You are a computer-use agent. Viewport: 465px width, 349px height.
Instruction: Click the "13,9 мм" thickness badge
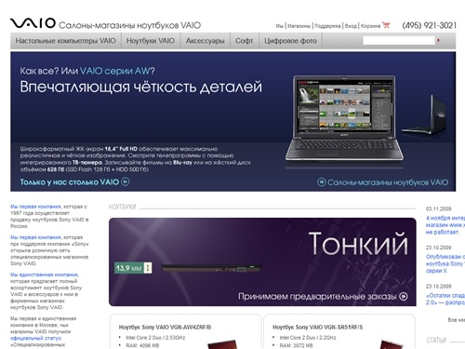[133, 268]
